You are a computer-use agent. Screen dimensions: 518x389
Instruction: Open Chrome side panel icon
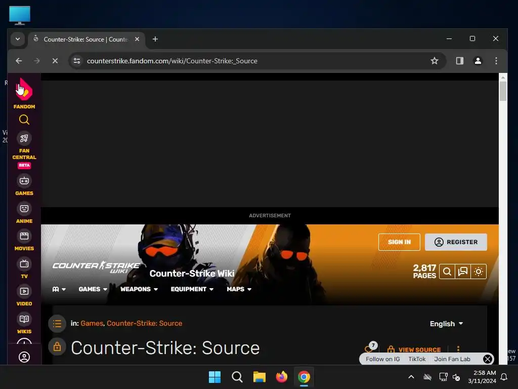(459, 61)
